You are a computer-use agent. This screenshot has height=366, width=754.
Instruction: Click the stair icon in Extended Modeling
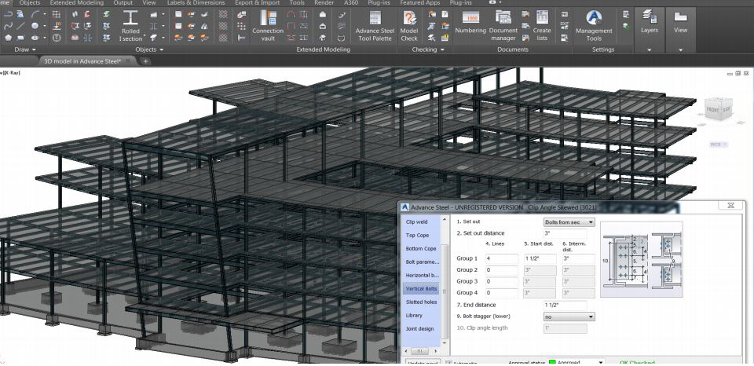[x=342, y=14]
